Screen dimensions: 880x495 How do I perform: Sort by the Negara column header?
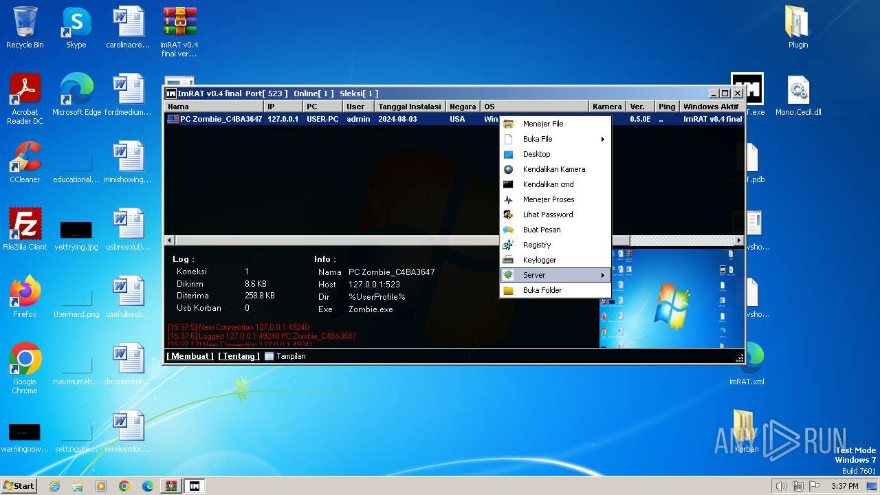point(463,107)
